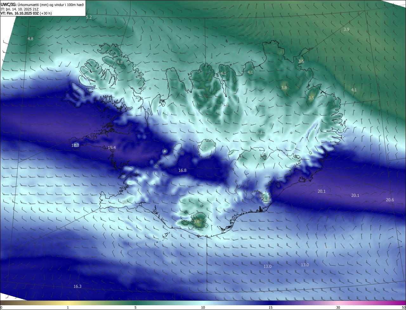Select the 19.4 value label

pyautogui.click(x=112, y=148)
